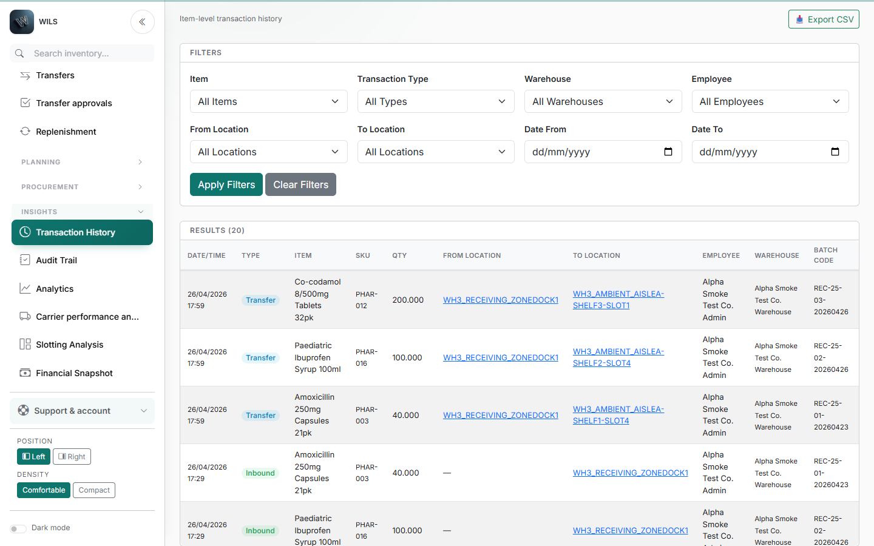Open the Date To calendar picker icon
Viewport: 874px width, 546px height.
(x=835, y=152)
